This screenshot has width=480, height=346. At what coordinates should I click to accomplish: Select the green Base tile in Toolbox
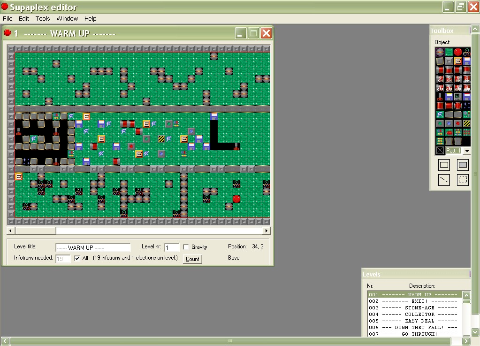449,52
